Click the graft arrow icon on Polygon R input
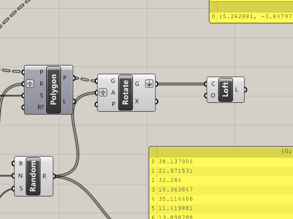 coord(30,84)
